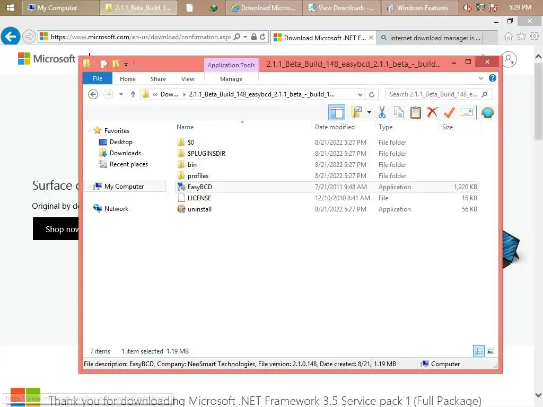Click Internet Explorer address bar URL
The width and height of the screenshot is (543, 407).
click(x=140, y=37)
